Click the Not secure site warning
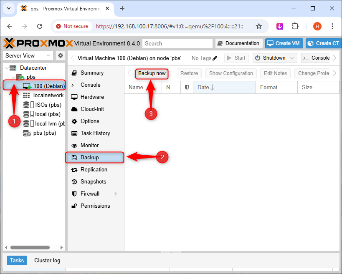This screenshot has width=342, height=274. 72,26
